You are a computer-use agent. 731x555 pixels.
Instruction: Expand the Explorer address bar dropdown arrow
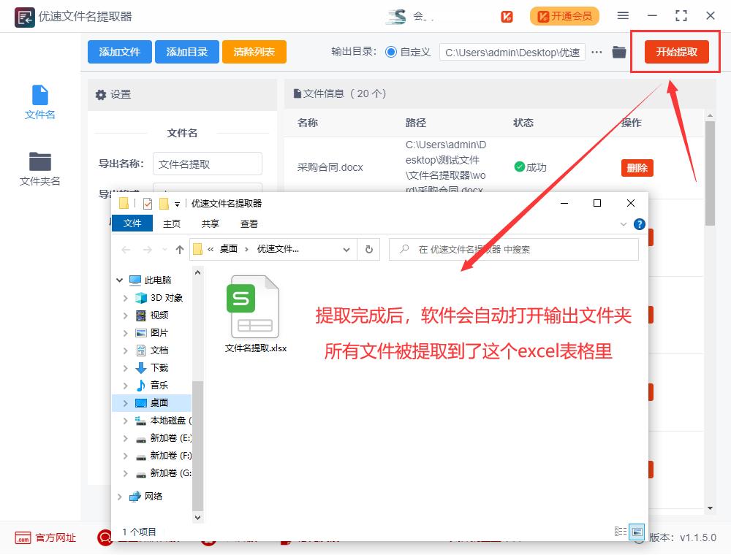[x=347, y=248]
